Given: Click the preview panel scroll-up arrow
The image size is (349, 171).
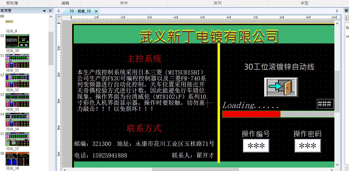Looking at the screenshot, I should point(51,17).
